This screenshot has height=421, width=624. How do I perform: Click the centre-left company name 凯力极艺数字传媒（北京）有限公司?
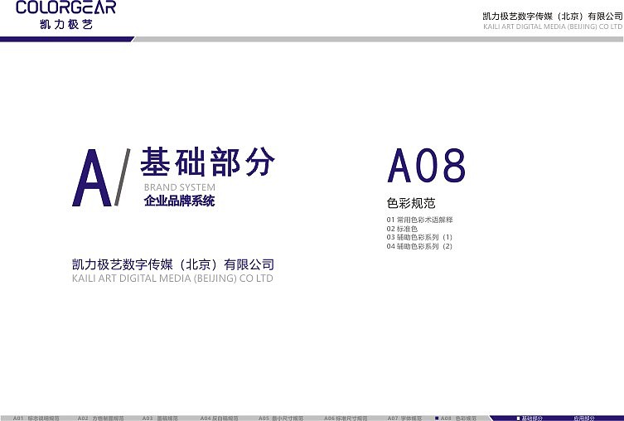tap(173, 264)
